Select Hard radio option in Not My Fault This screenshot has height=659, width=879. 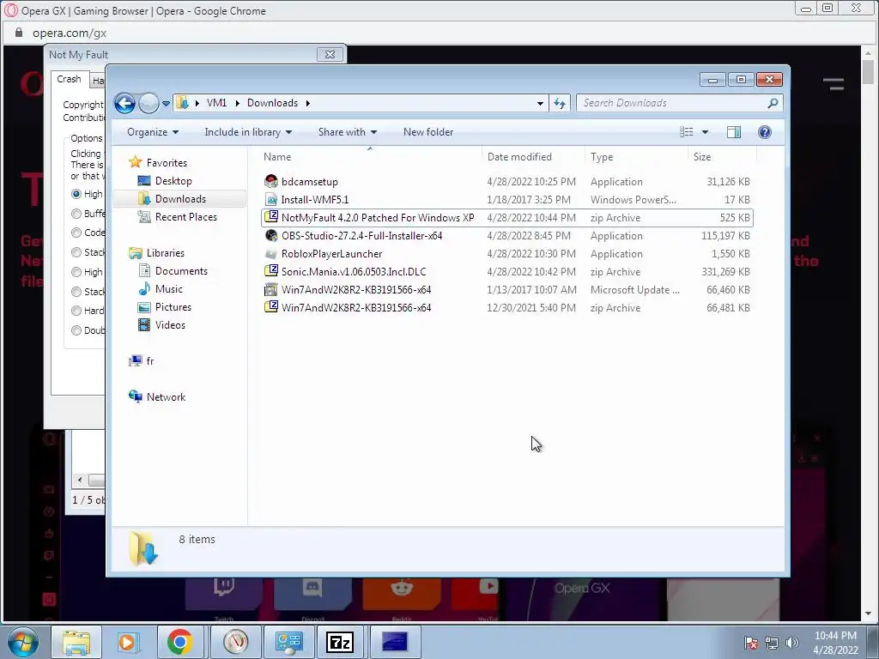coord(76,311)
